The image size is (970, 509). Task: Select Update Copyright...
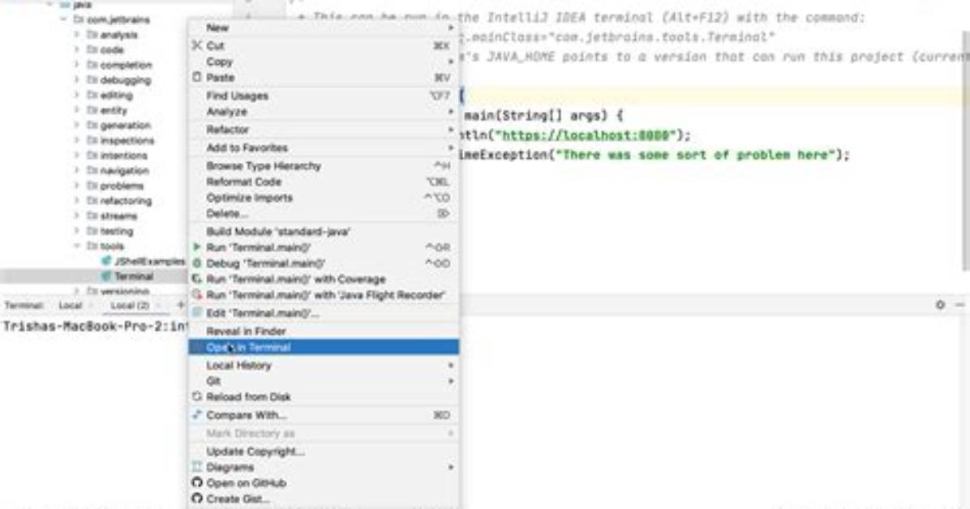tap(324, 451)
